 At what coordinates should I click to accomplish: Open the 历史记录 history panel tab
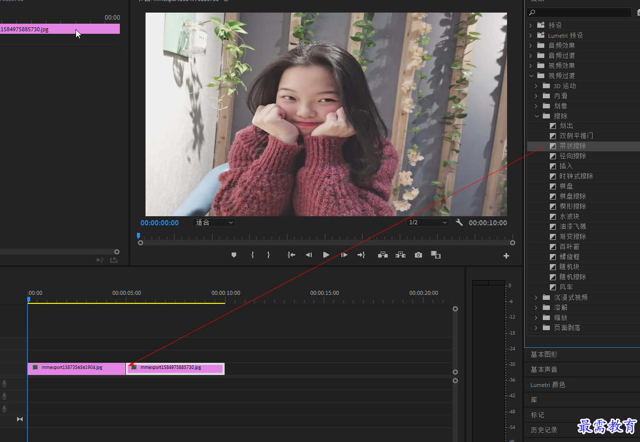[x=544, y=430]
